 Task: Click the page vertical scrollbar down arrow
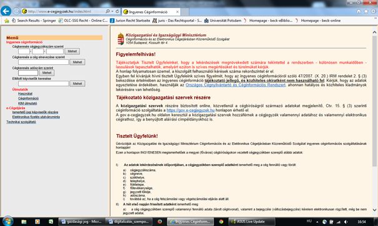pos(374,210)
